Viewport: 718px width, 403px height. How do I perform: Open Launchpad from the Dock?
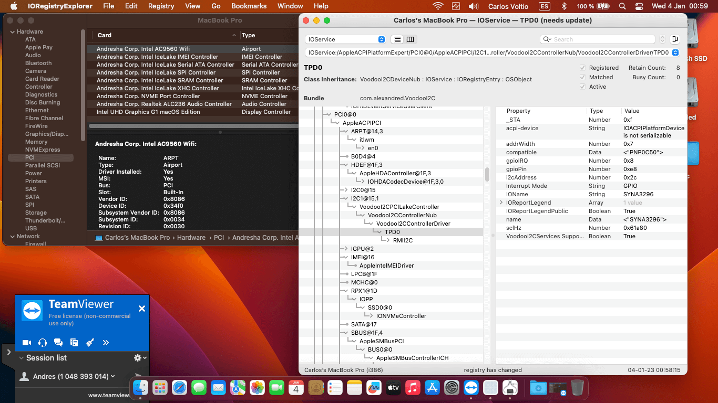tap(160, 388)
